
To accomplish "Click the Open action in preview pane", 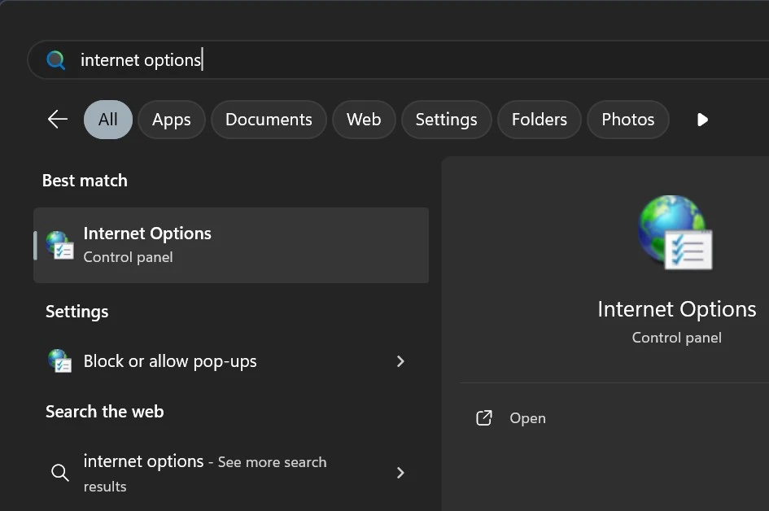I will (x=527, y=418).
